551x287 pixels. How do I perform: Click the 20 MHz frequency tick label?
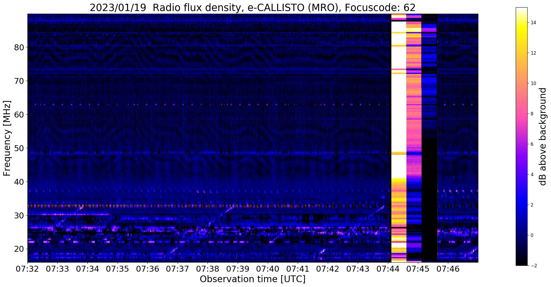(x=19, y=249)
